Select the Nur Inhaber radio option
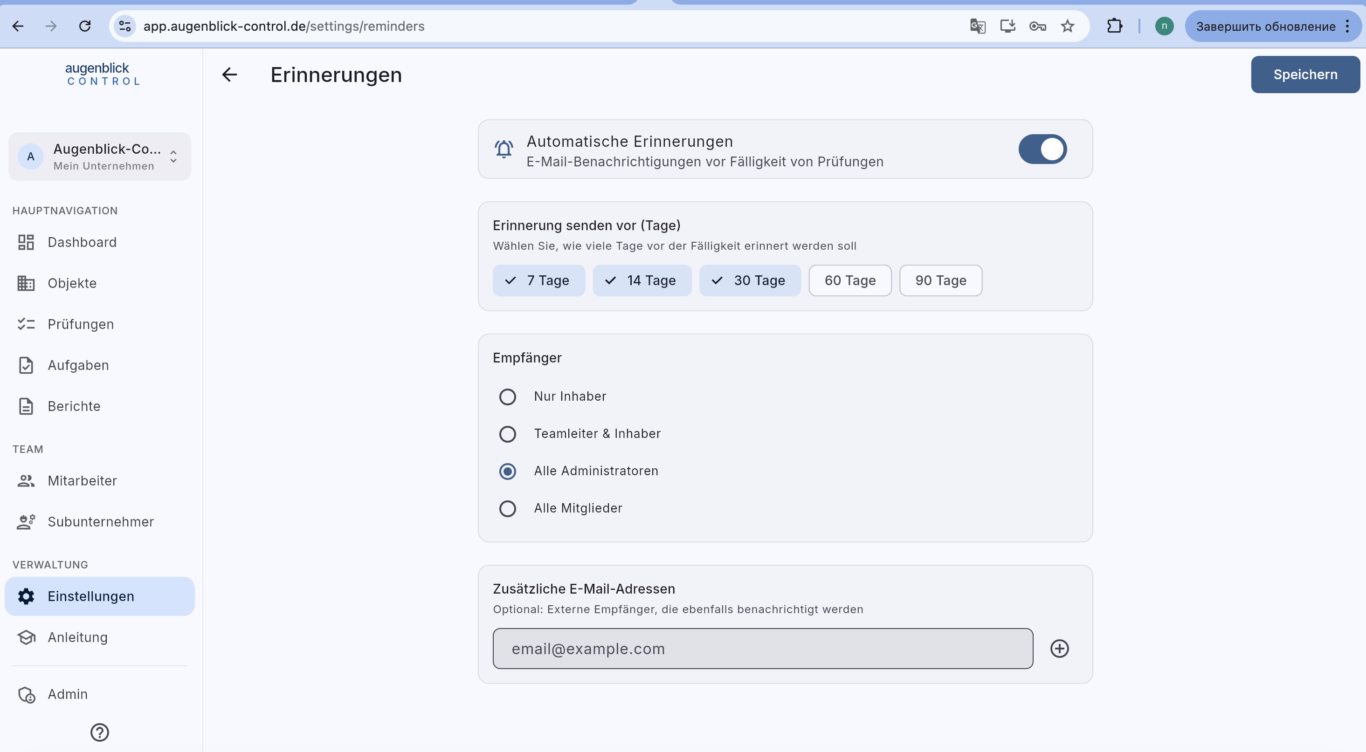Screen dimensions: 1366x752 (508, 397)
